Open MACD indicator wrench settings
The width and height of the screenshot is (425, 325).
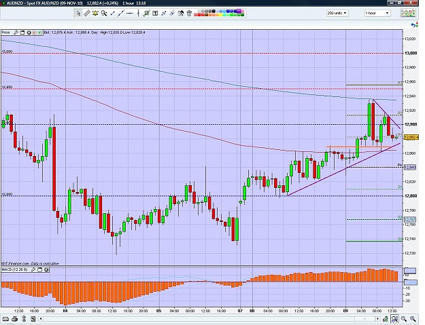click(33, 269)
